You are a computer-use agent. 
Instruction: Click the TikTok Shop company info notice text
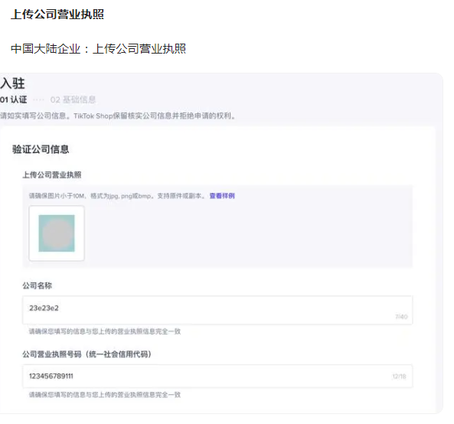pyautogui.click(x=118, y=116)
